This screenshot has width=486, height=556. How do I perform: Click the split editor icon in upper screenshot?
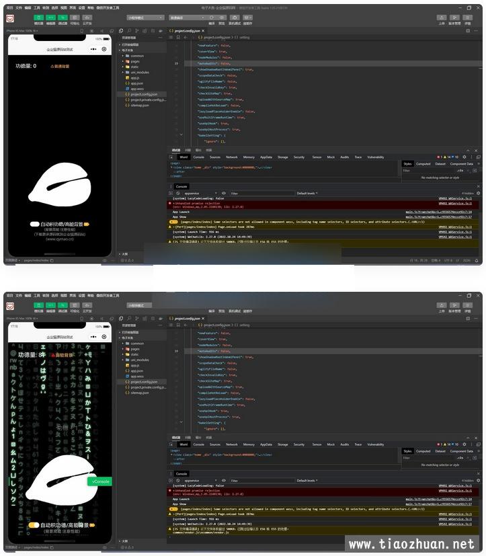point(468,31)
